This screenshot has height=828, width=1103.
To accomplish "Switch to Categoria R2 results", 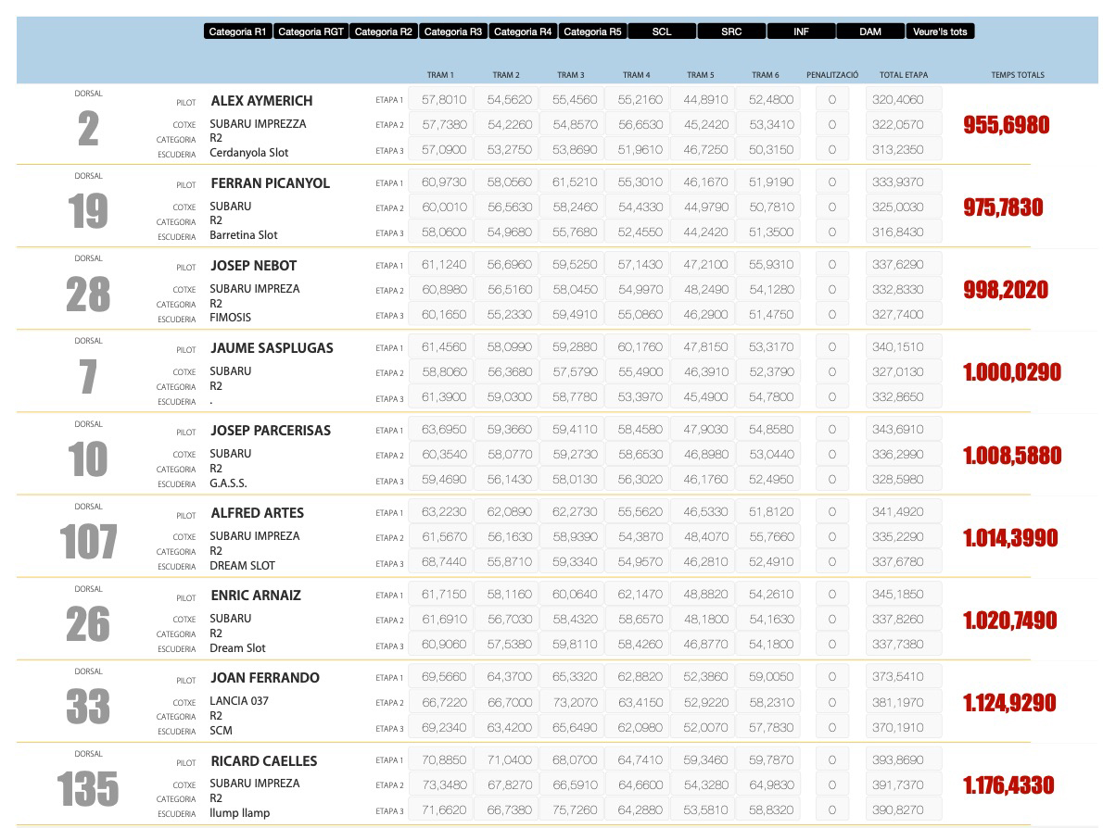I will point(383,31).
